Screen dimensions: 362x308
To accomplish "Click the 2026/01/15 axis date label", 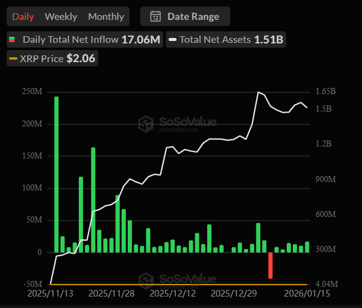I will coord(307,294).
